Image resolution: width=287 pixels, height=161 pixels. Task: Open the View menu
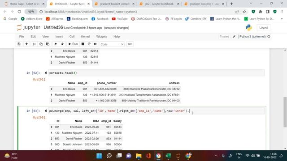pyautogui.click(x=46, y=37)
